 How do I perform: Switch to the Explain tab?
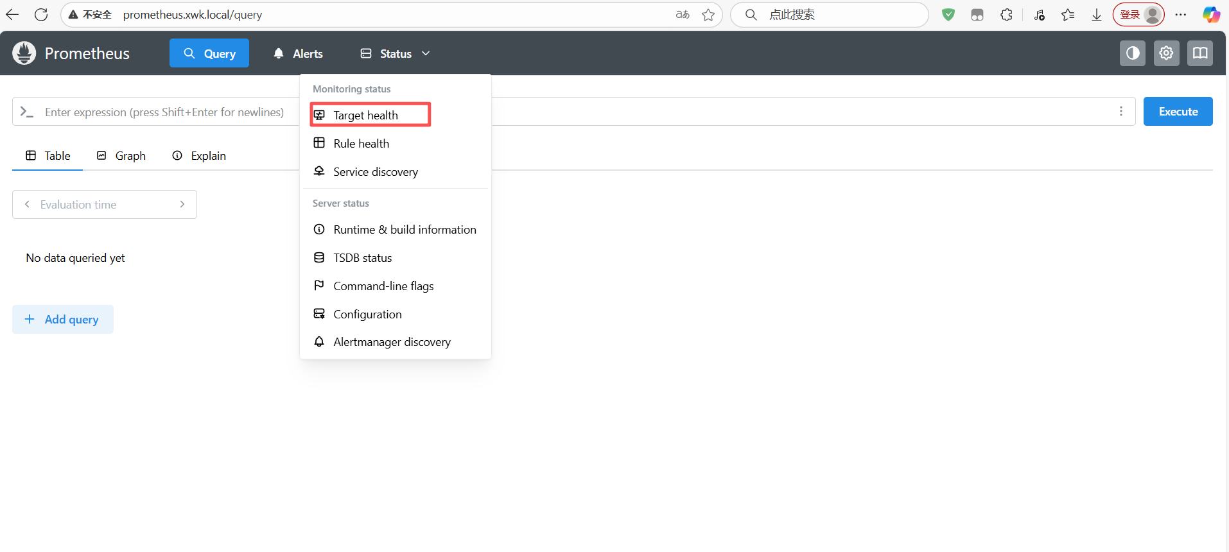tap(199, 155)
